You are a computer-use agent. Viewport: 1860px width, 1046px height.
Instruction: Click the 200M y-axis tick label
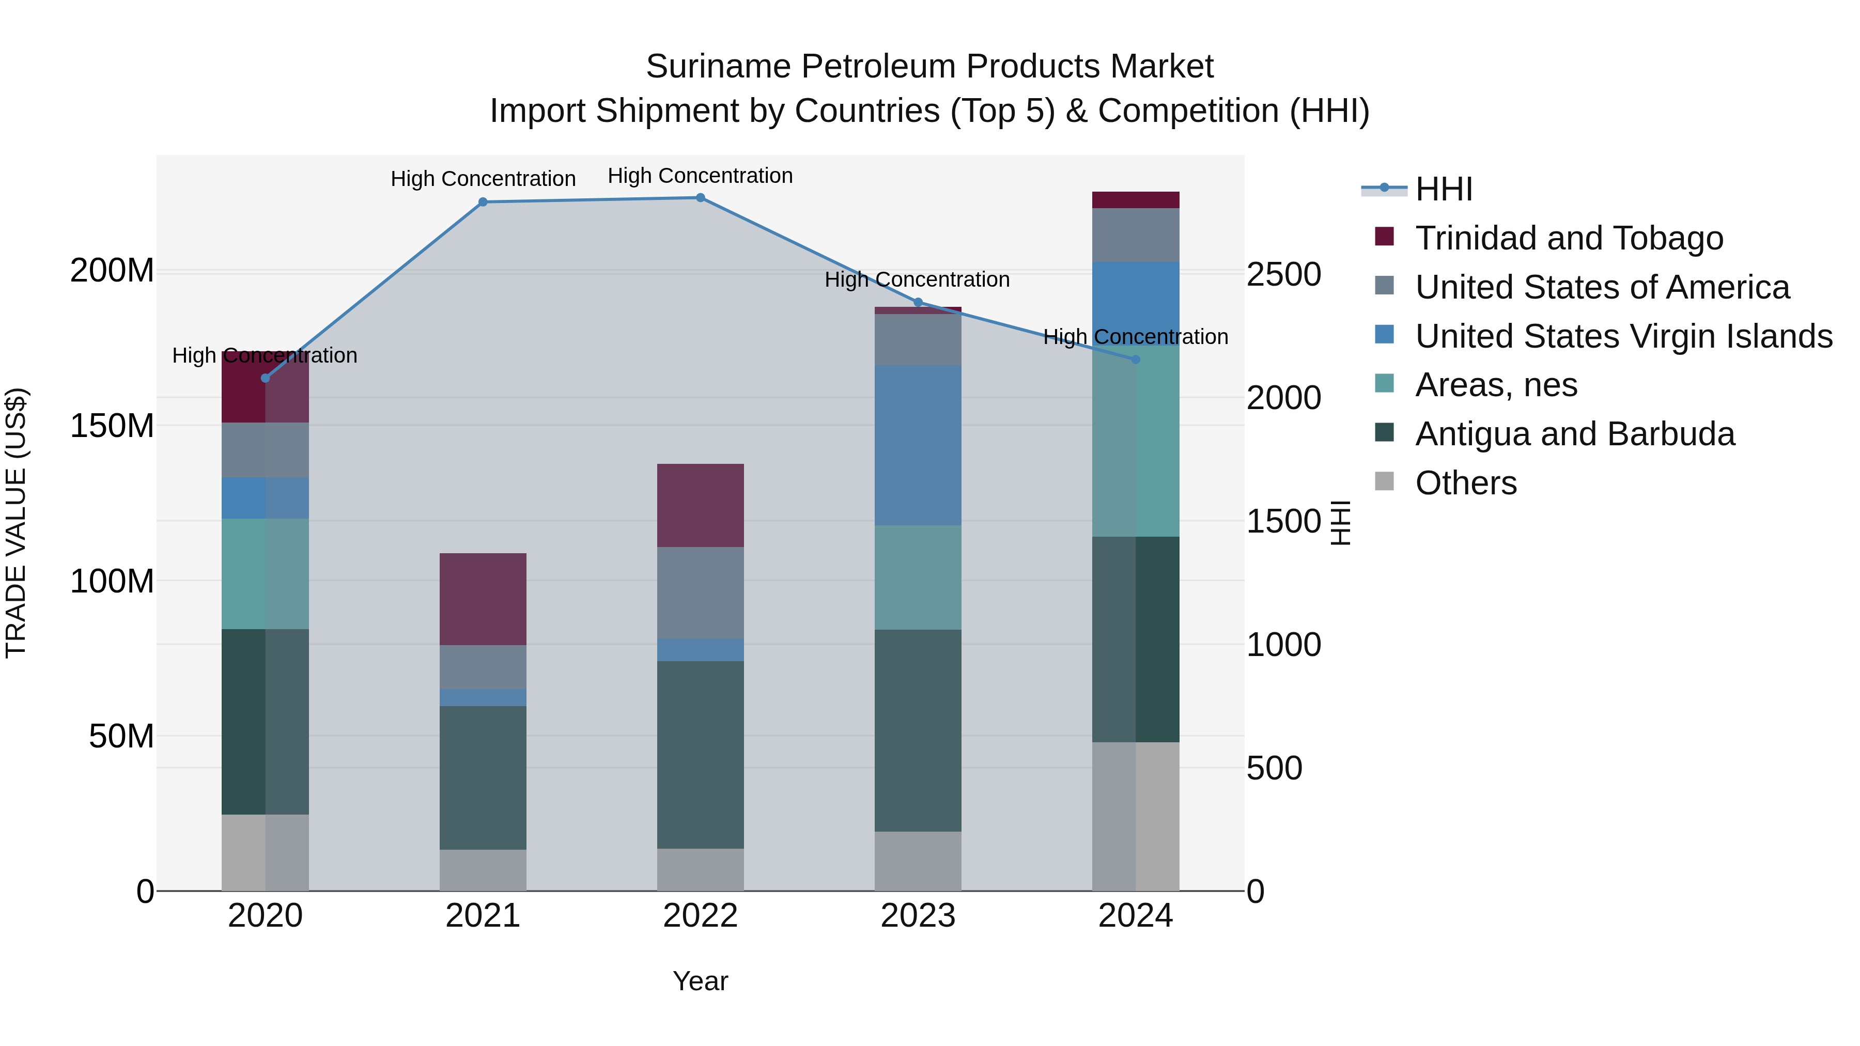[x=112, y=271]
